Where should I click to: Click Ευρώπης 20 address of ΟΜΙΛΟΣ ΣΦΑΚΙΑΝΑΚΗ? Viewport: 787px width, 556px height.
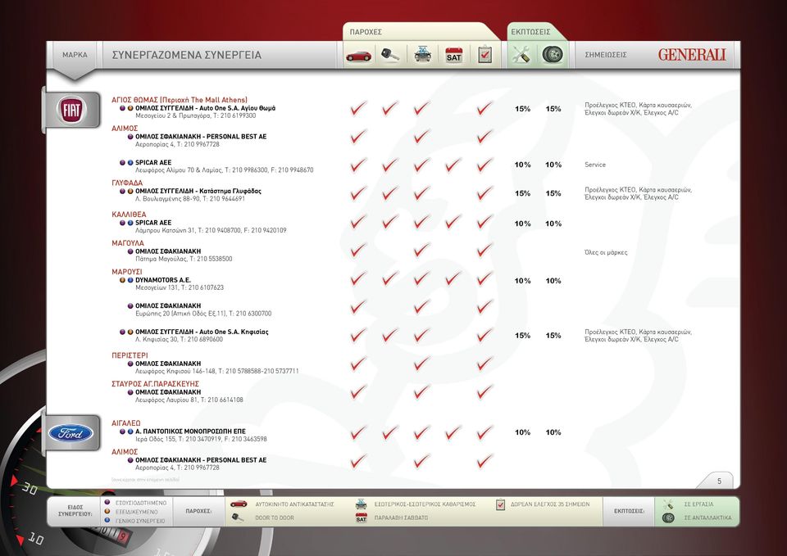click(x=203, y=314)
